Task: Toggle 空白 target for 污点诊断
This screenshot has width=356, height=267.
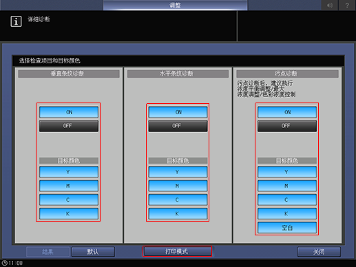Action: coord(287,228)
